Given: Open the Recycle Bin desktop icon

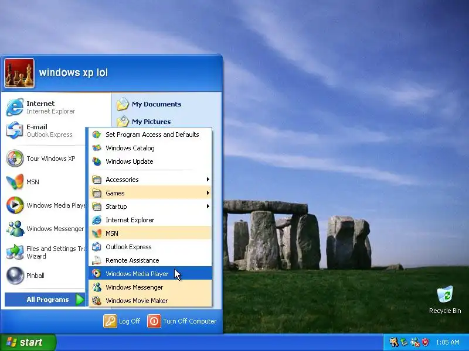Looking at the screenshot, I should (x=445, y=300).
